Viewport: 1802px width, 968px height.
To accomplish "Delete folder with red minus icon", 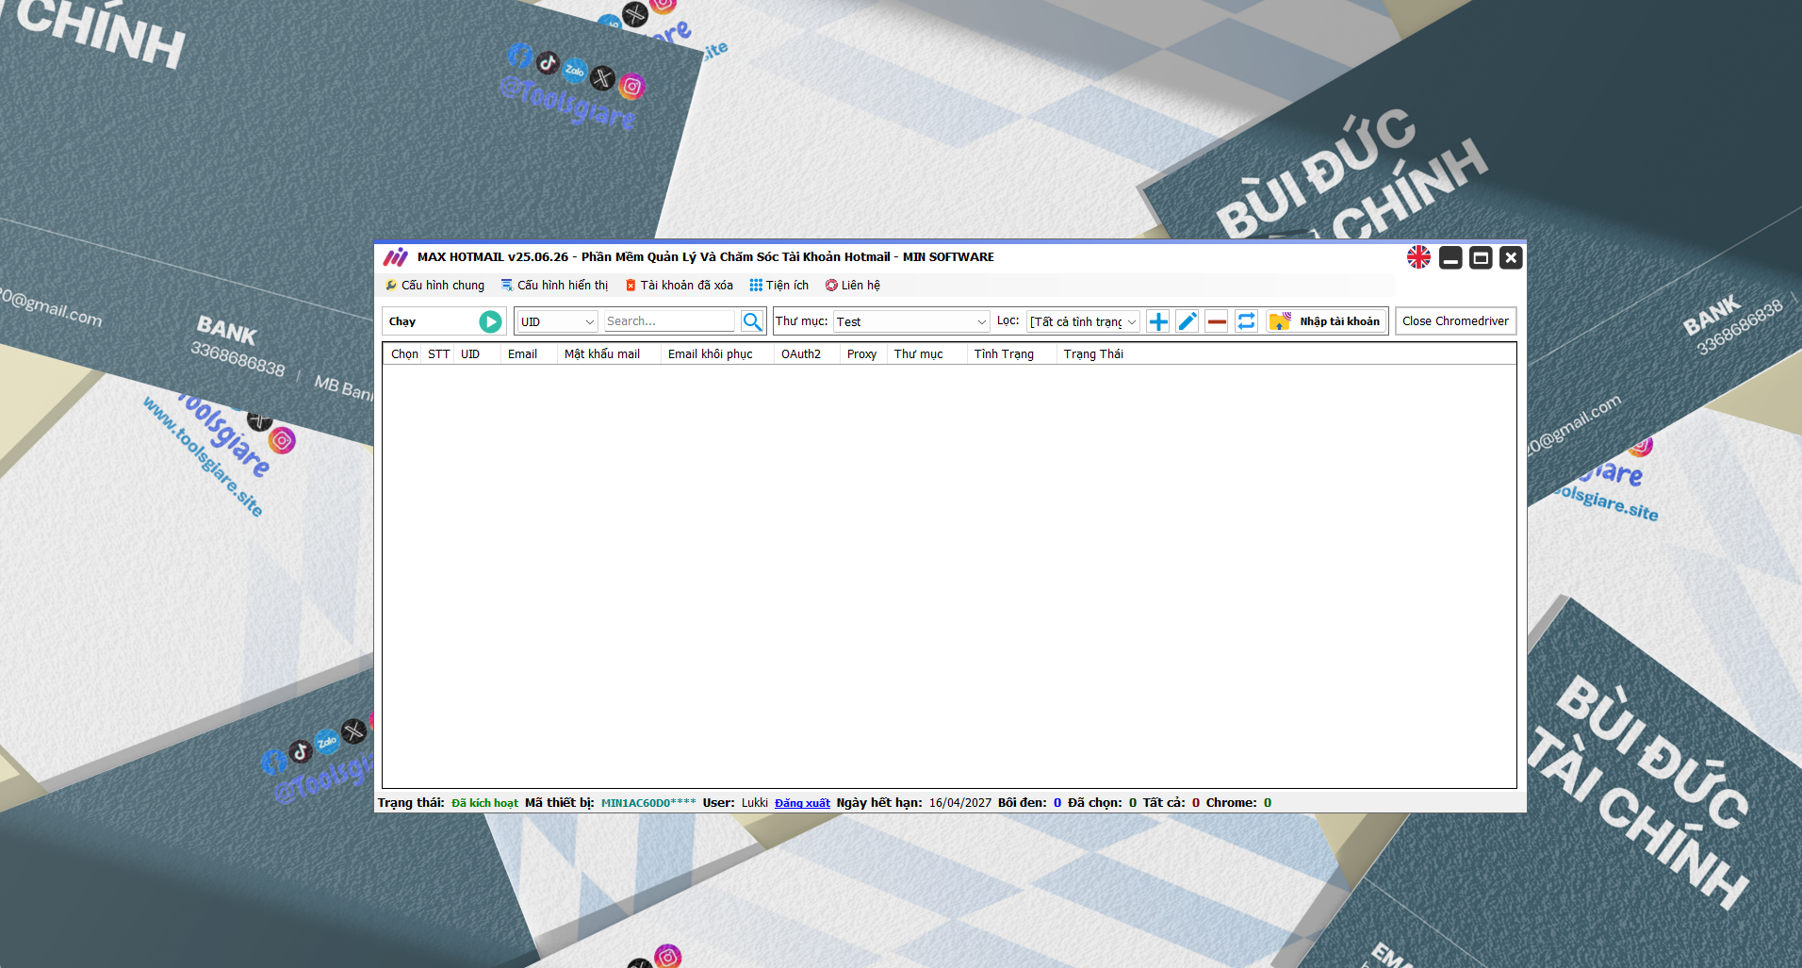I will click(x=1217, y=321).
